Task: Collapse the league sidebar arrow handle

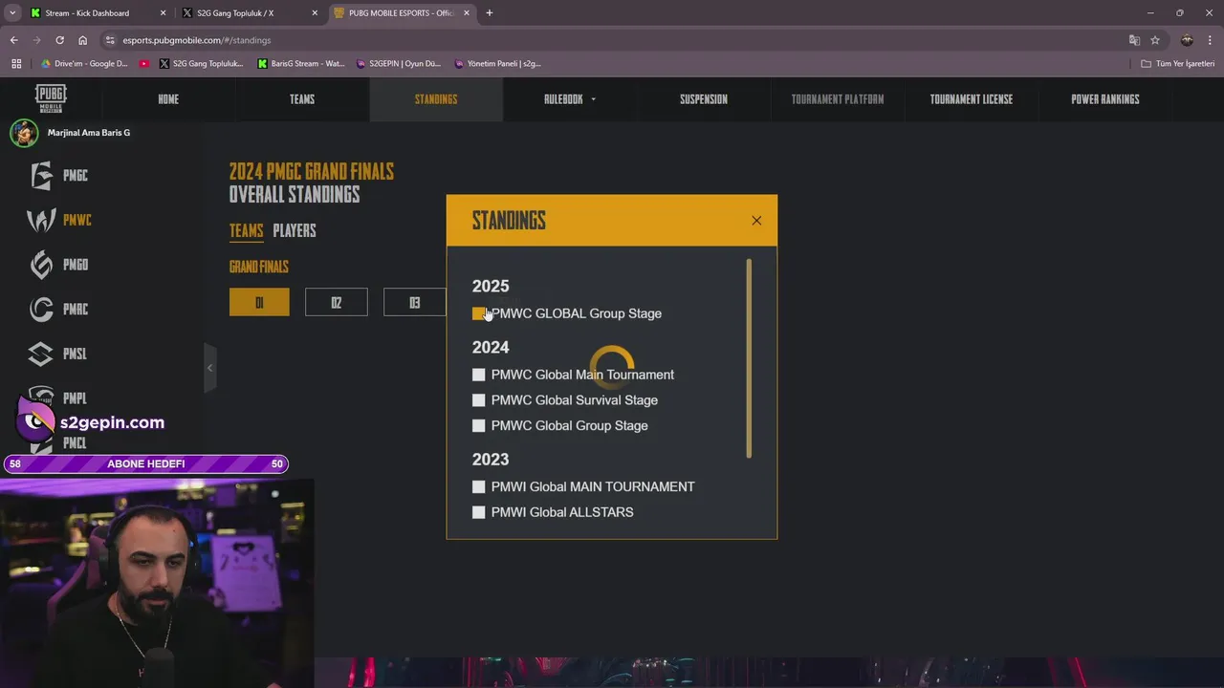Action: click(209, 368)
